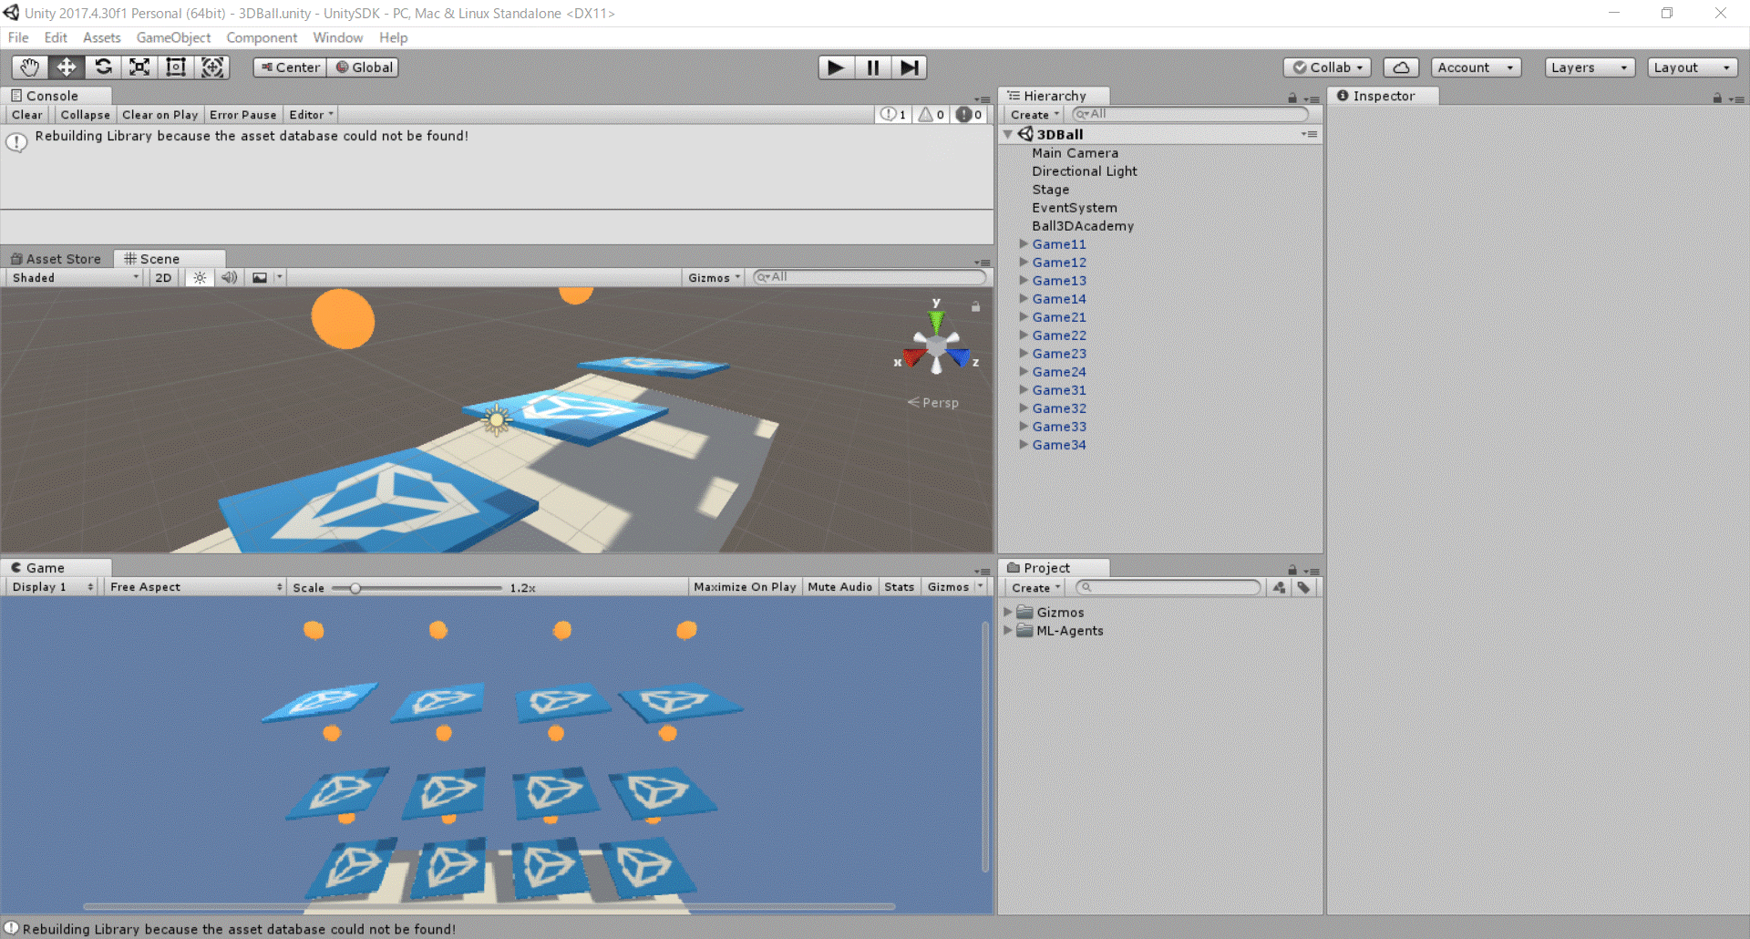Select the Rect Transform tool
This screenshot has width=1750, height=939.
[176, 67]
